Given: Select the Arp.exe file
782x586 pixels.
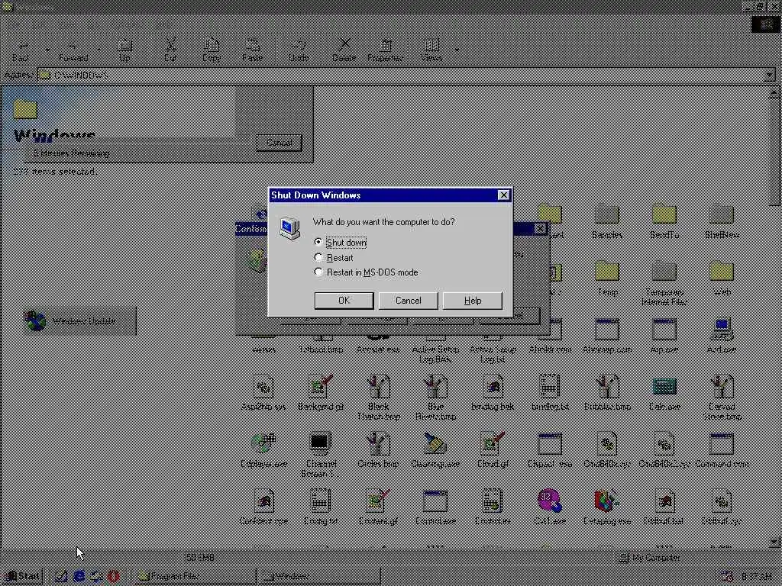Looking at the screenshot, I should 664,336.
